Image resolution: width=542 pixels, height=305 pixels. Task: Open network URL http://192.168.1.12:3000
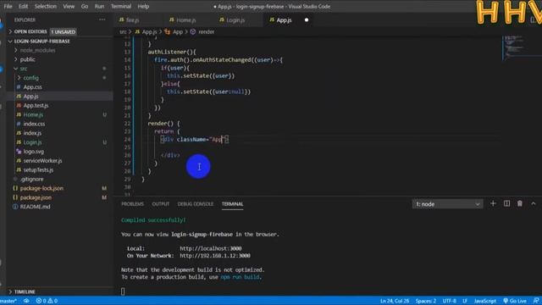[214, 256]
